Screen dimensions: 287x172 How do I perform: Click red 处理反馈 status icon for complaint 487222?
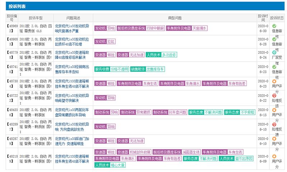tap(274, 95)
